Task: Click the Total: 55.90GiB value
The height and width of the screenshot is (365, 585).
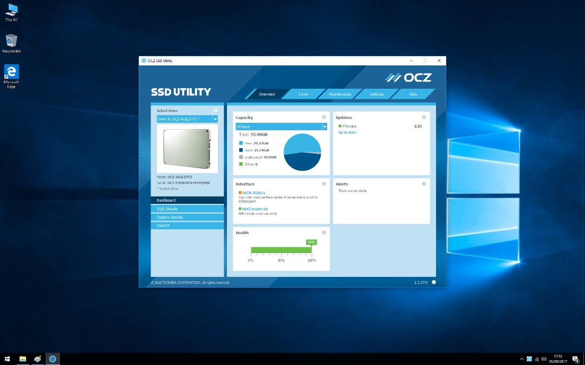Action: pyautogui.click(x=253, y=135)
